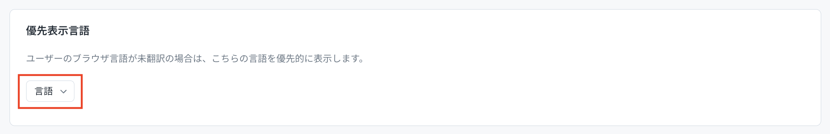The image size is (830, 134).
Task: Click the down-chevron icon in the language combo box
Action: (63, 92)
